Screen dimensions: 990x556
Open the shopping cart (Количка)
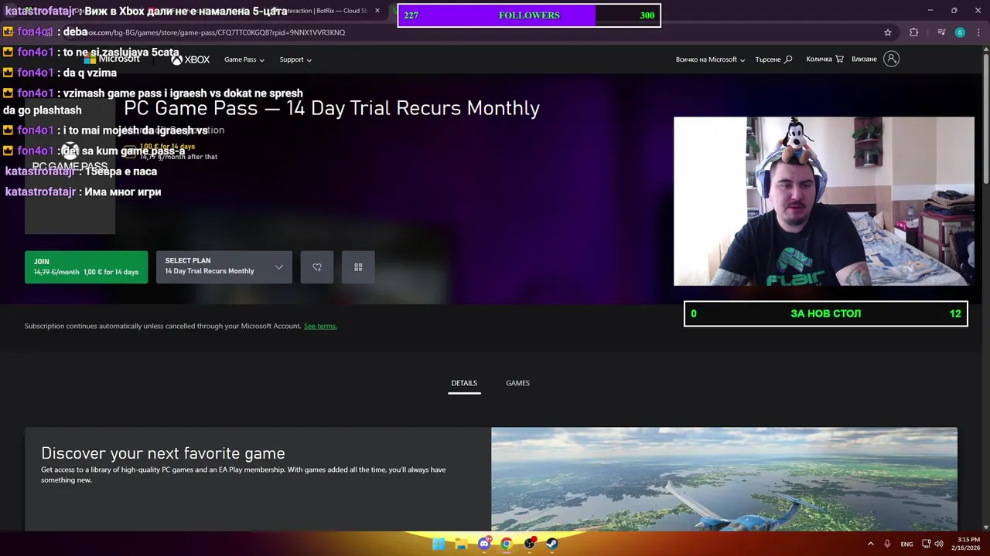(824, 59)
